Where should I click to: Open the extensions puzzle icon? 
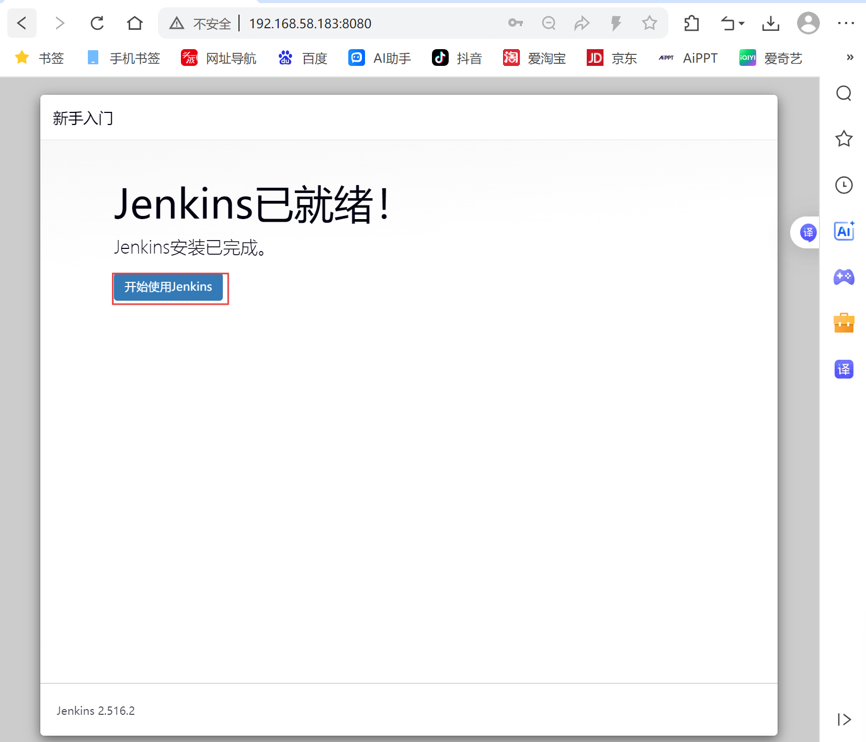coord(692,23)
